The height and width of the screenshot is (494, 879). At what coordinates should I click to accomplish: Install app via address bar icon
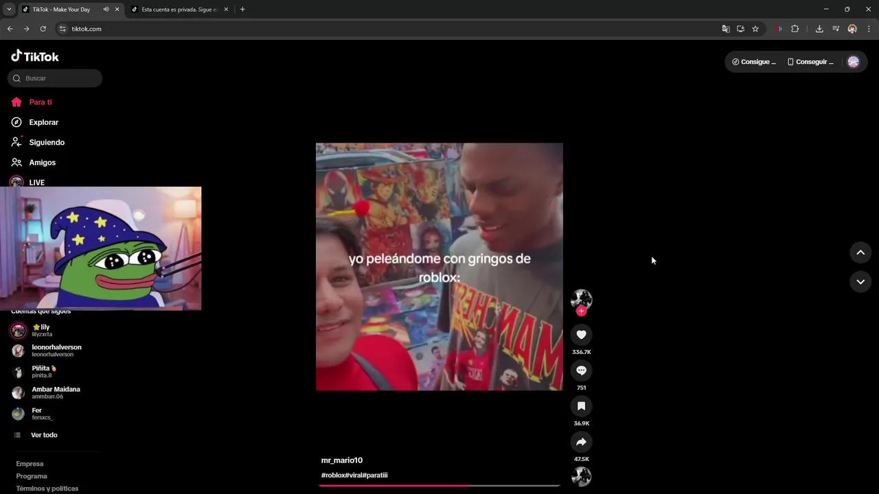(740, 29)
